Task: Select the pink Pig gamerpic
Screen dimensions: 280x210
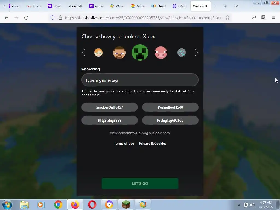Action: click(x=161, y=52)
